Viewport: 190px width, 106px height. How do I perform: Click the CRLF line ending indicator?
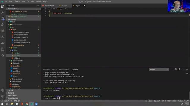point(169,101)
